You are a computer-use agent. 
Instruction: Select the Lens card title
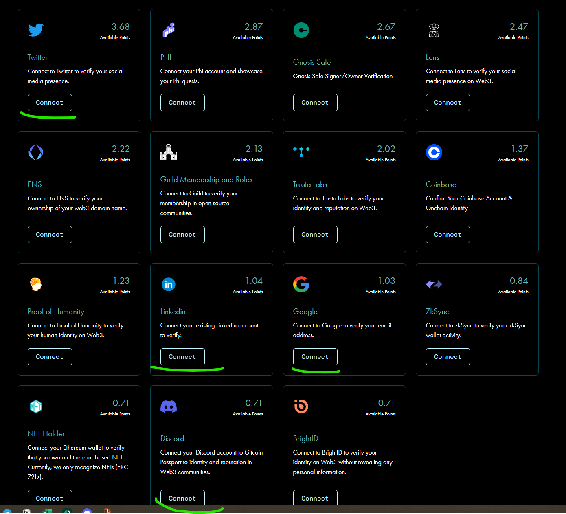tap(432, 57)
